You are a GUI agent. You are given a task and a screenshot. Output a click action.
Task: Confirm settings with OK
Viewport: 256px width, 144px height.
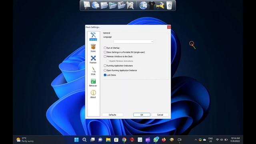[x=142, y=115]
